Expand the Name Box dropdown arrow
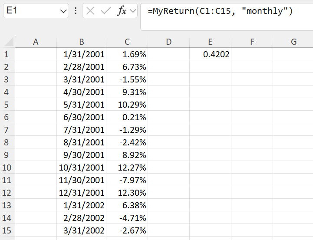Screen dimensions: 313x240 click(63, 11)
